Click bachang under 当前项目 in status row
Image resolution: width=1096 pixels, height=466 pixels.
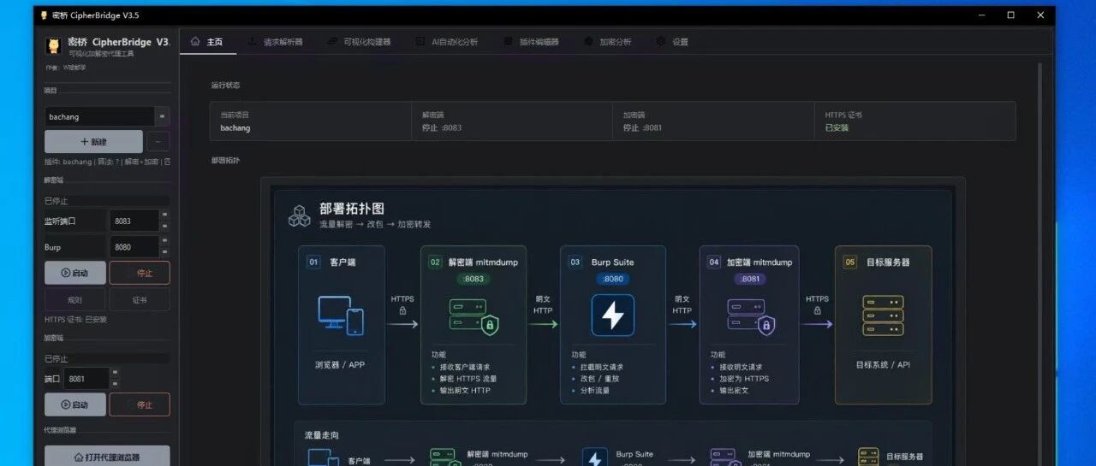[235, 128]
